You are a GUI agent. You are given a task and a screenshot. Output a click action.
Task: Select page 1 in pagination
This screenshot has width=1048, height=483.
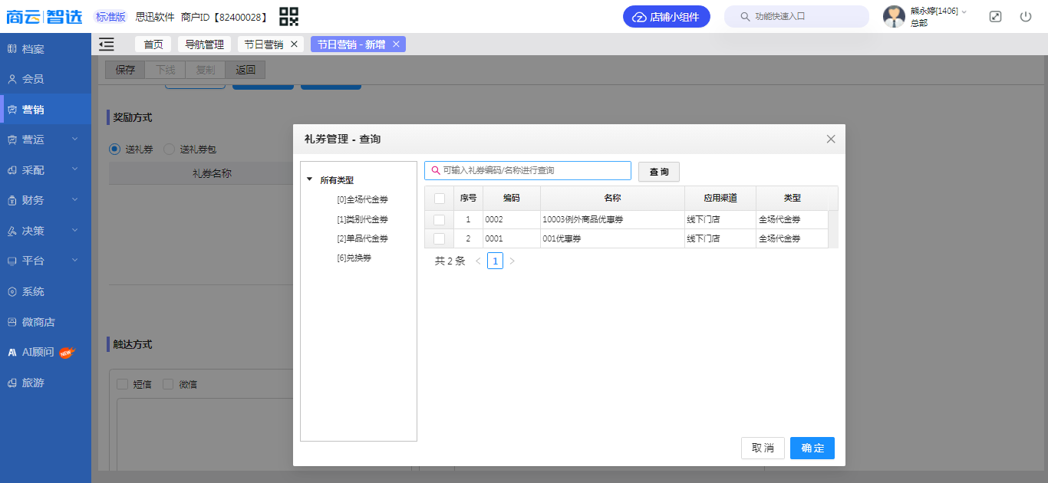pyautogui.click(x=496, y=261)
